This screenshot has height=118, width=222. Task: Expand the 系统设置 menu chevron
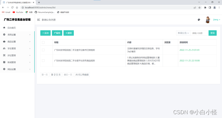(30, 35)
